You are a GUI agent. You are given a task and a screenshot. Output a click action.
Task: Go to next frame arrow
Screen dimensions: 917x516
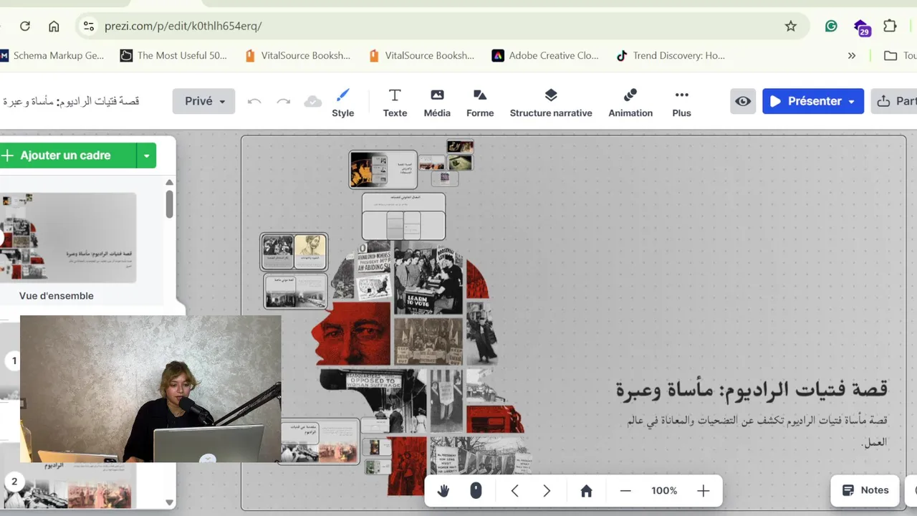click(x=547, y=491)
